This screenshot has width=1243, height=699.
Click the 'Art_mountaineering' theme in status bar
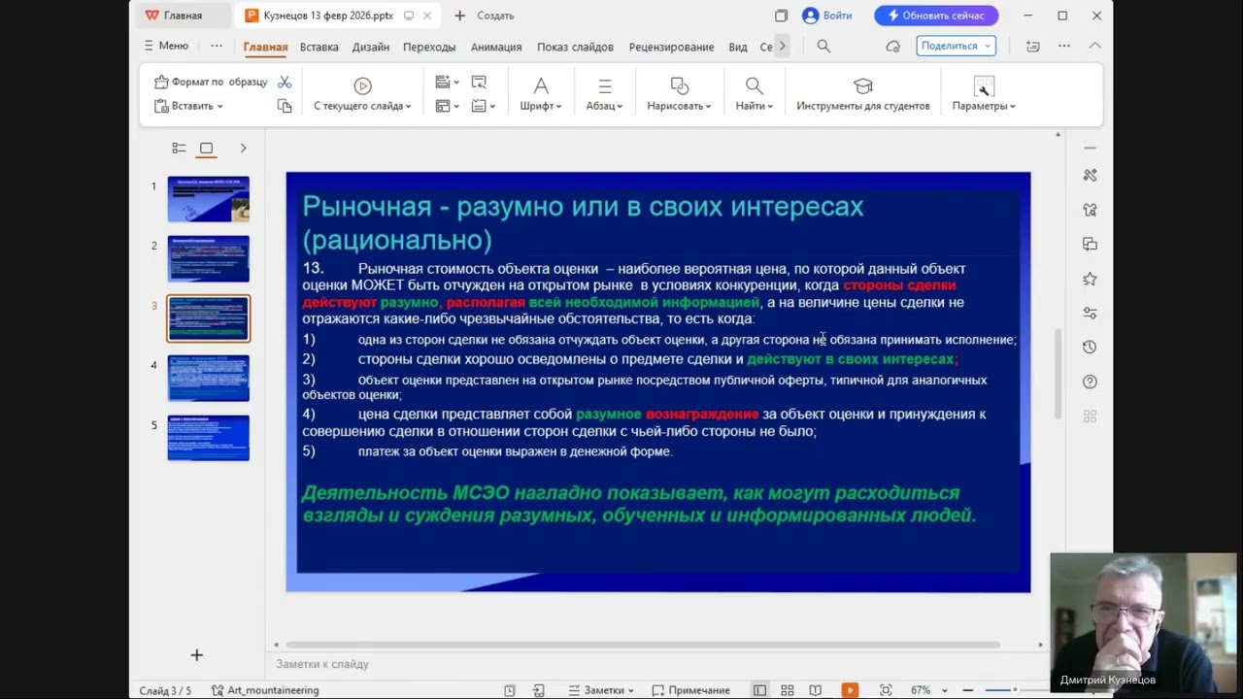coord(264,690)
